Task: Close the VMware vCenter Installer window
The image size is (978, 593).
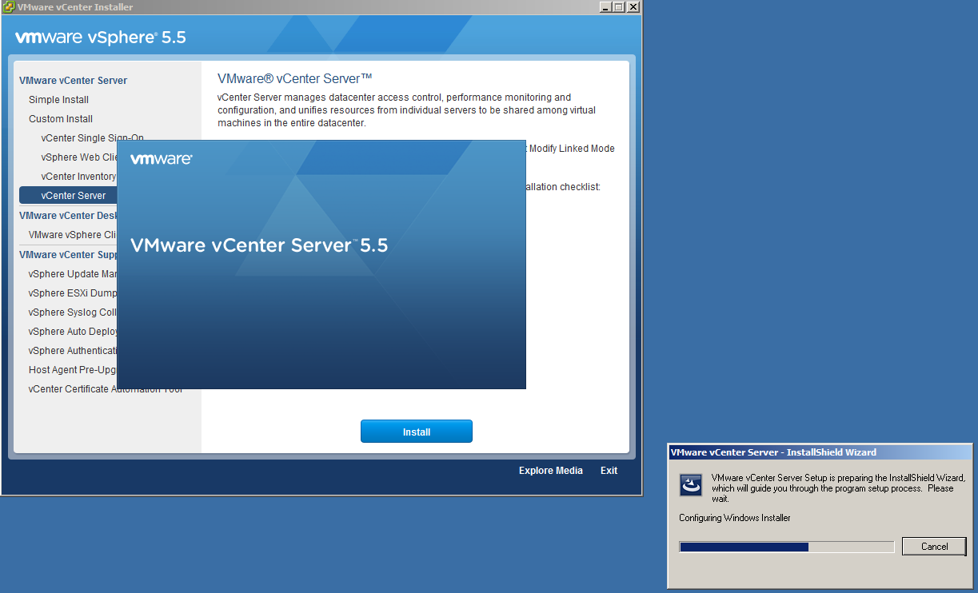Action: pos(633,7)
